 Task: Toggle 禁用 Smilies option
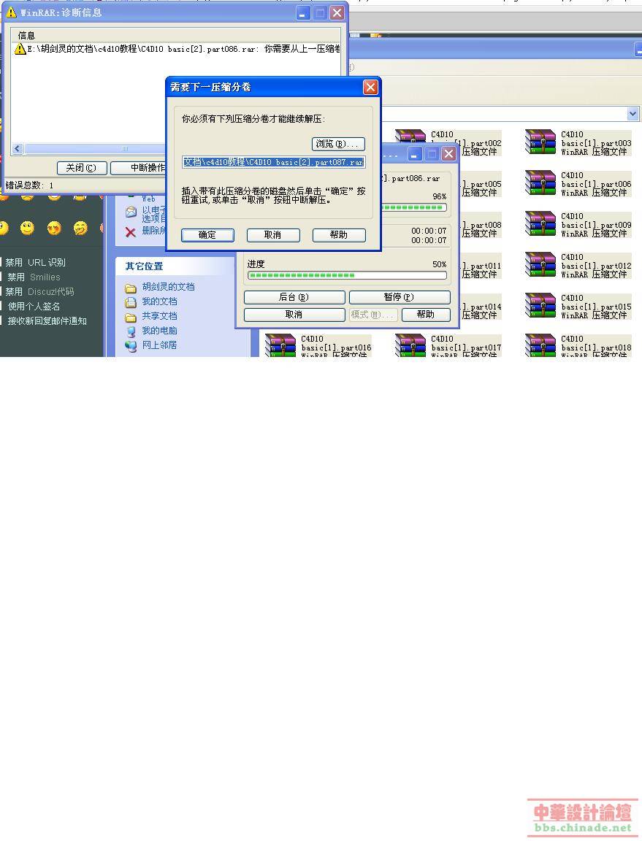click(34, 277)
